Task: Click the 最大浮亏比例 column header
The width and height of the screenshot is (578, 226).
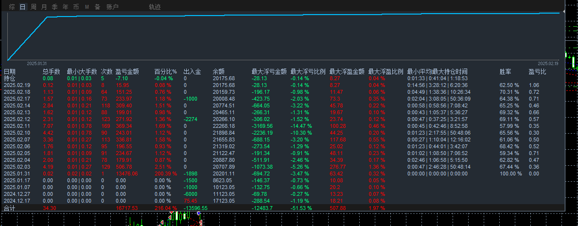Action: click(x=308, y=72)
